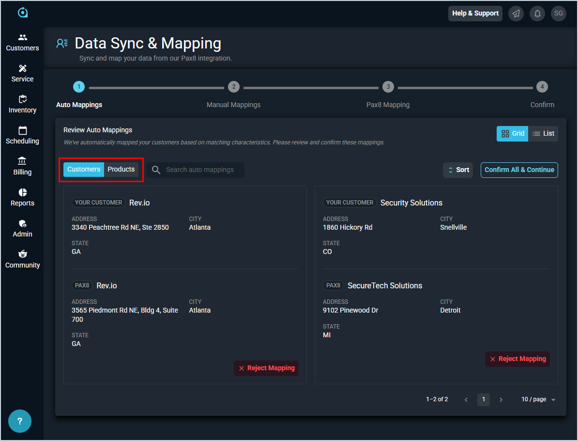The width and height of the screenshot is (578, 441).
Task: Click the notifications bell icon
Action: (537, 14)
